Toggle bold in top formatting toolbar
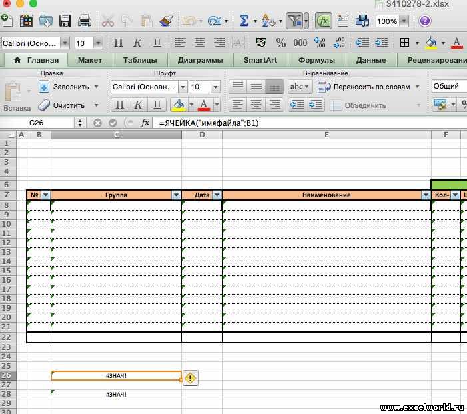The image size is (467, 414). [x=118, y=43]
